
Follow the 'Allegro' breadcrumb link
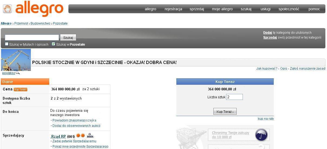6,23
